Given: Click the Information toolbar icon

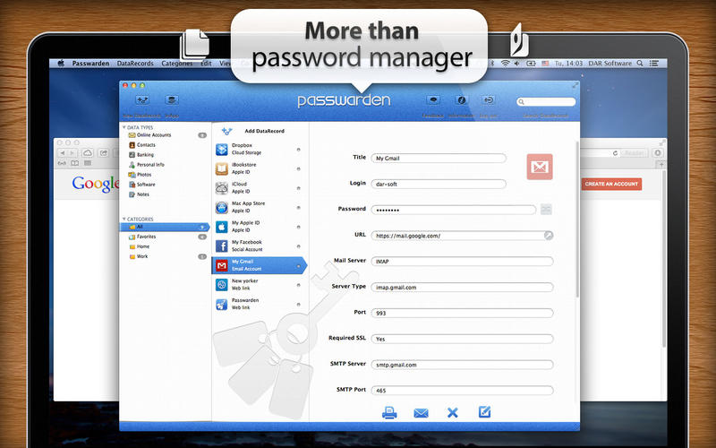Looking at the screenshot, I should click(461, 100).
